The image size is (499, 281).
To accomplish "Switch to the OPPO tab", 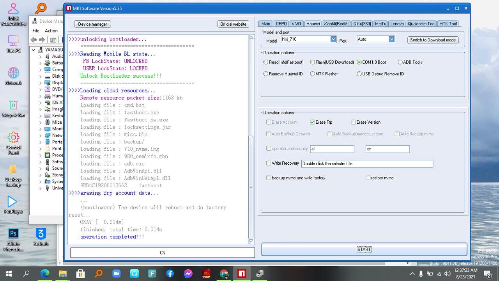I will click(281, 24).
